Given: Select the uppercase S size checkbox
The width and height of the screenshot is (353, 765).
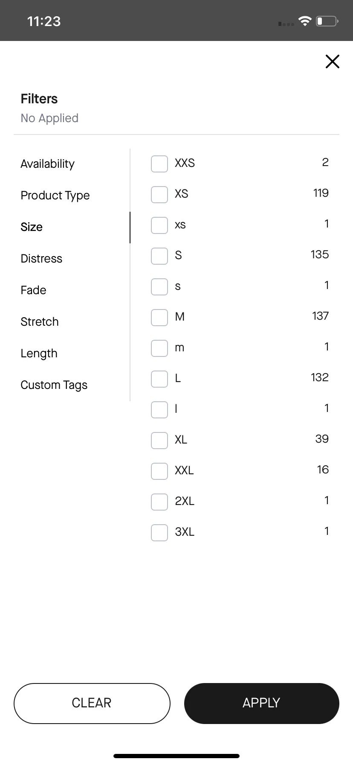Looking at the screenshot, I should point(159,256).
